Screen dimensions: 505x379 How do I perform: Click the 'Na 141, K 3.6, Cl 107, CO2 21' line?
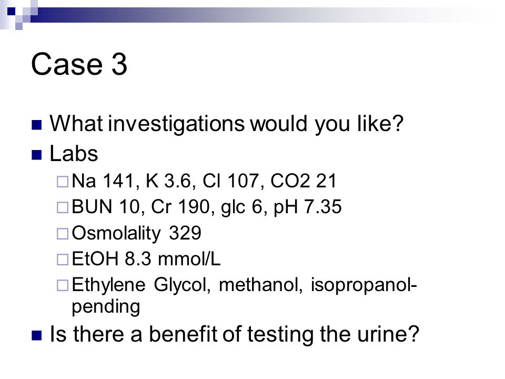click(204, 181)
